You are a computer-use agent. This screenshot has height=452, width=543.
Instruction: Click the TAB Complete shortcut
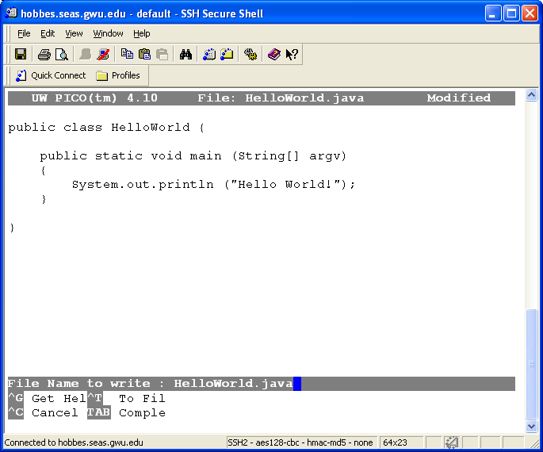126,413
